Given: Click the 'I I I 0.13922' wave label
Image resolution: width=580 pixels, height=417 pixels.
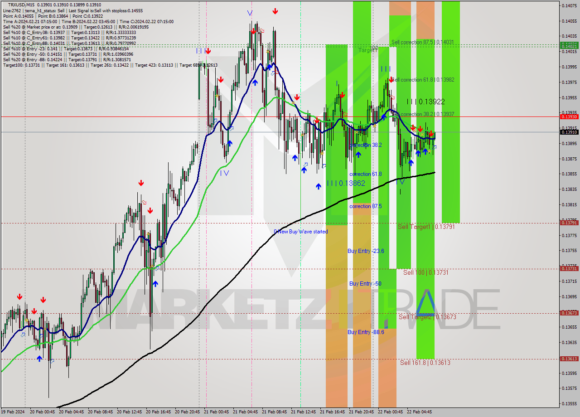Looking at the screenshot, I should (425, 102).
